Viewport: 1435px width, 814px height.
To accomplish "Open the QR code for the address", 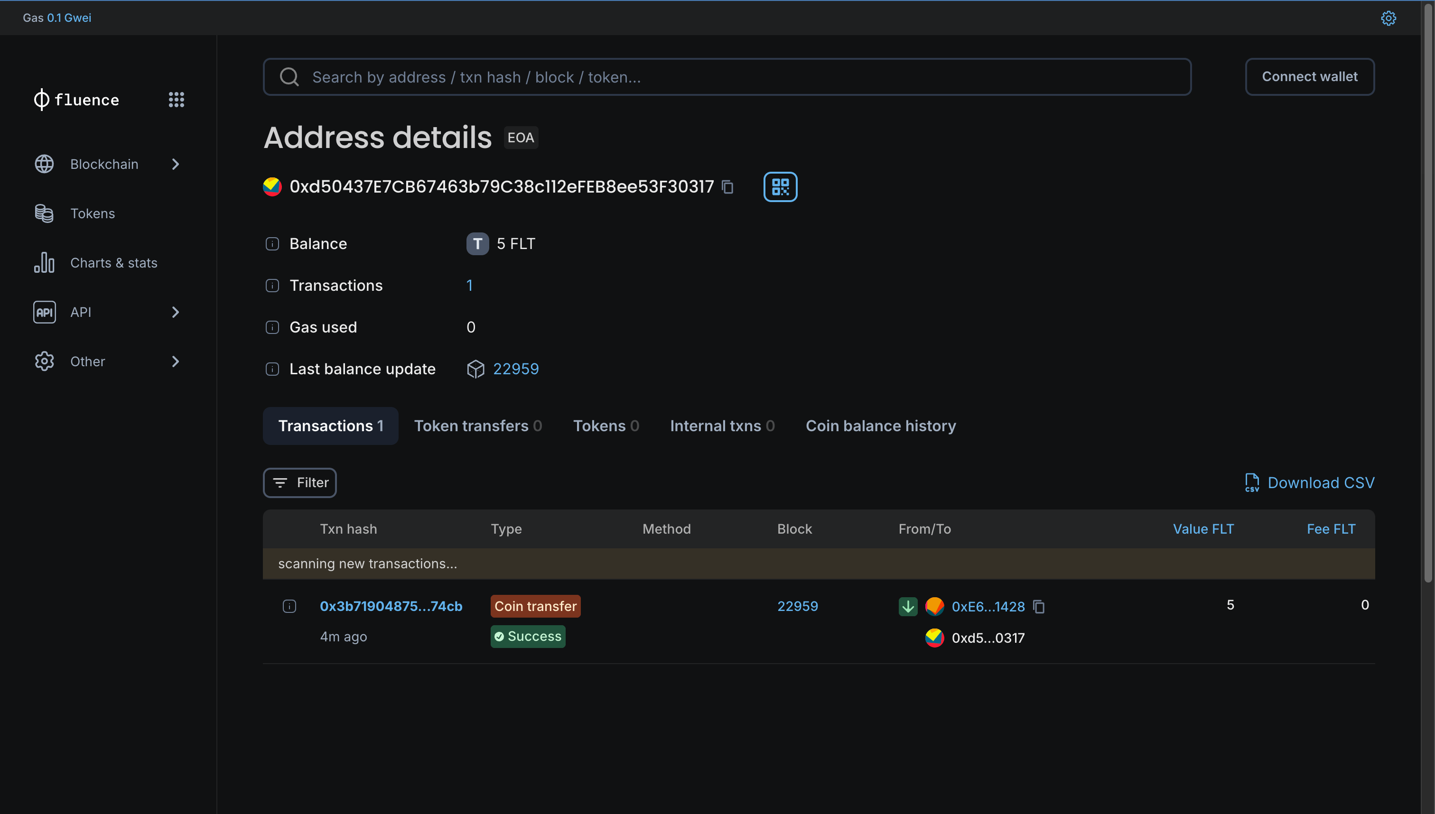I will (780, 187).
